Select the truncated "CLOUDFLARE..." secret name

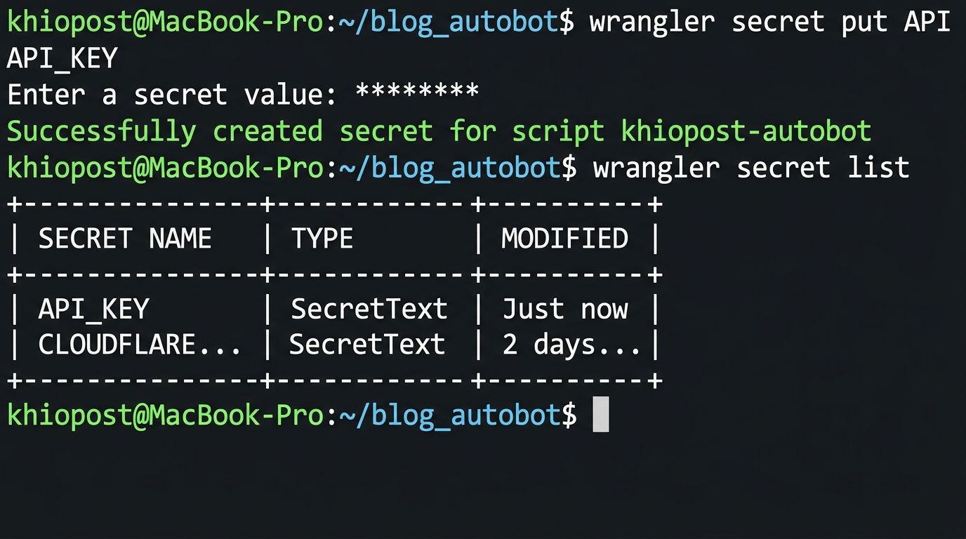(x=139, y=345)
